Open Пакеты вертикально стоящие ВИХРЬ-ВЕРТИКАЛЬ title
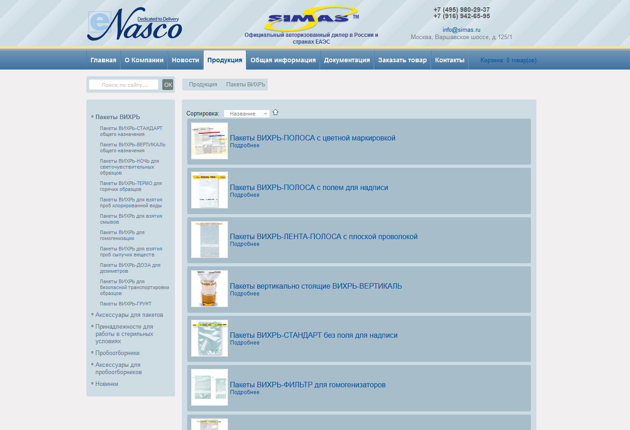 (316, 286)
